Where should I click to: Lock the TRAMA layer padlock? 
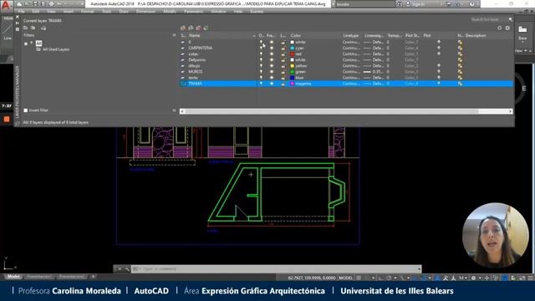coord(283,84)
